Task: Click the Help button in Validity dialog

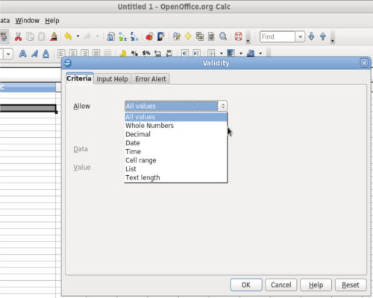Action: tap(316, 285)
